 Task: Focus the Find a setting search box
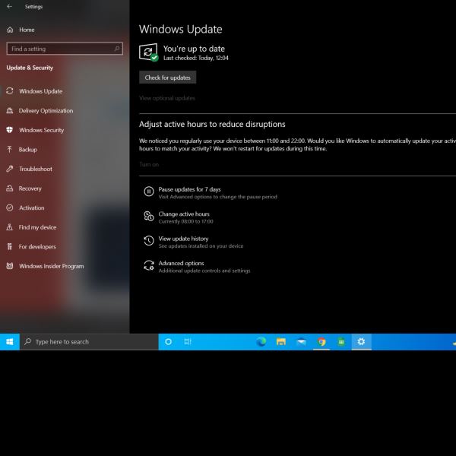[x=65, y=49]
